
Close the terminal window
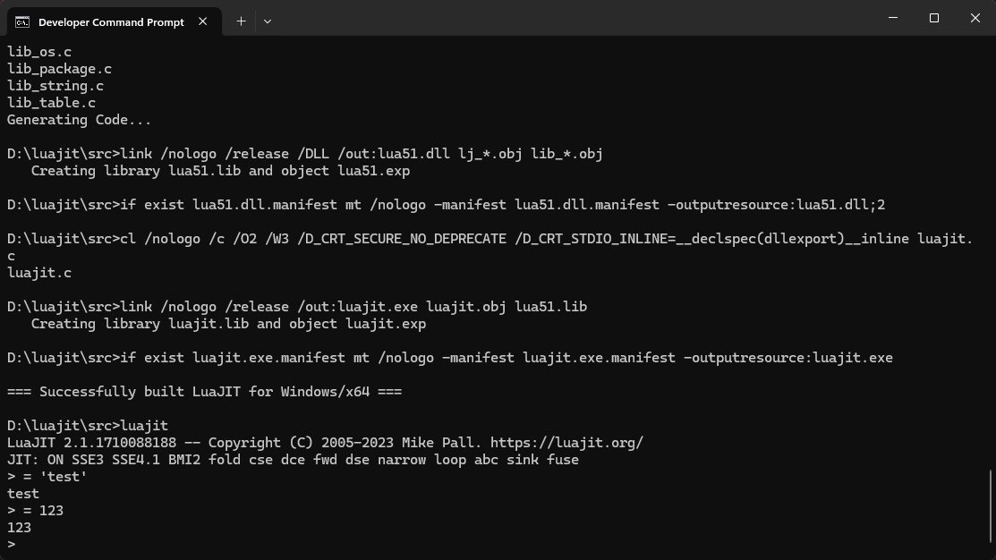coord(975,18)
